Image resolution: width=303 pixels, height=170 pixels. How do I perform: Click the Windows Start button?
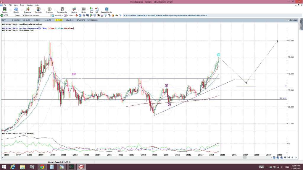coord(4,167)
